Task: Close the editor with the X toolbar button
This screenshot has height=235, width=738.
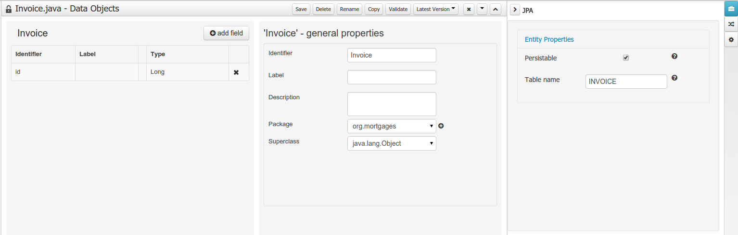Action: click(469, 9)
